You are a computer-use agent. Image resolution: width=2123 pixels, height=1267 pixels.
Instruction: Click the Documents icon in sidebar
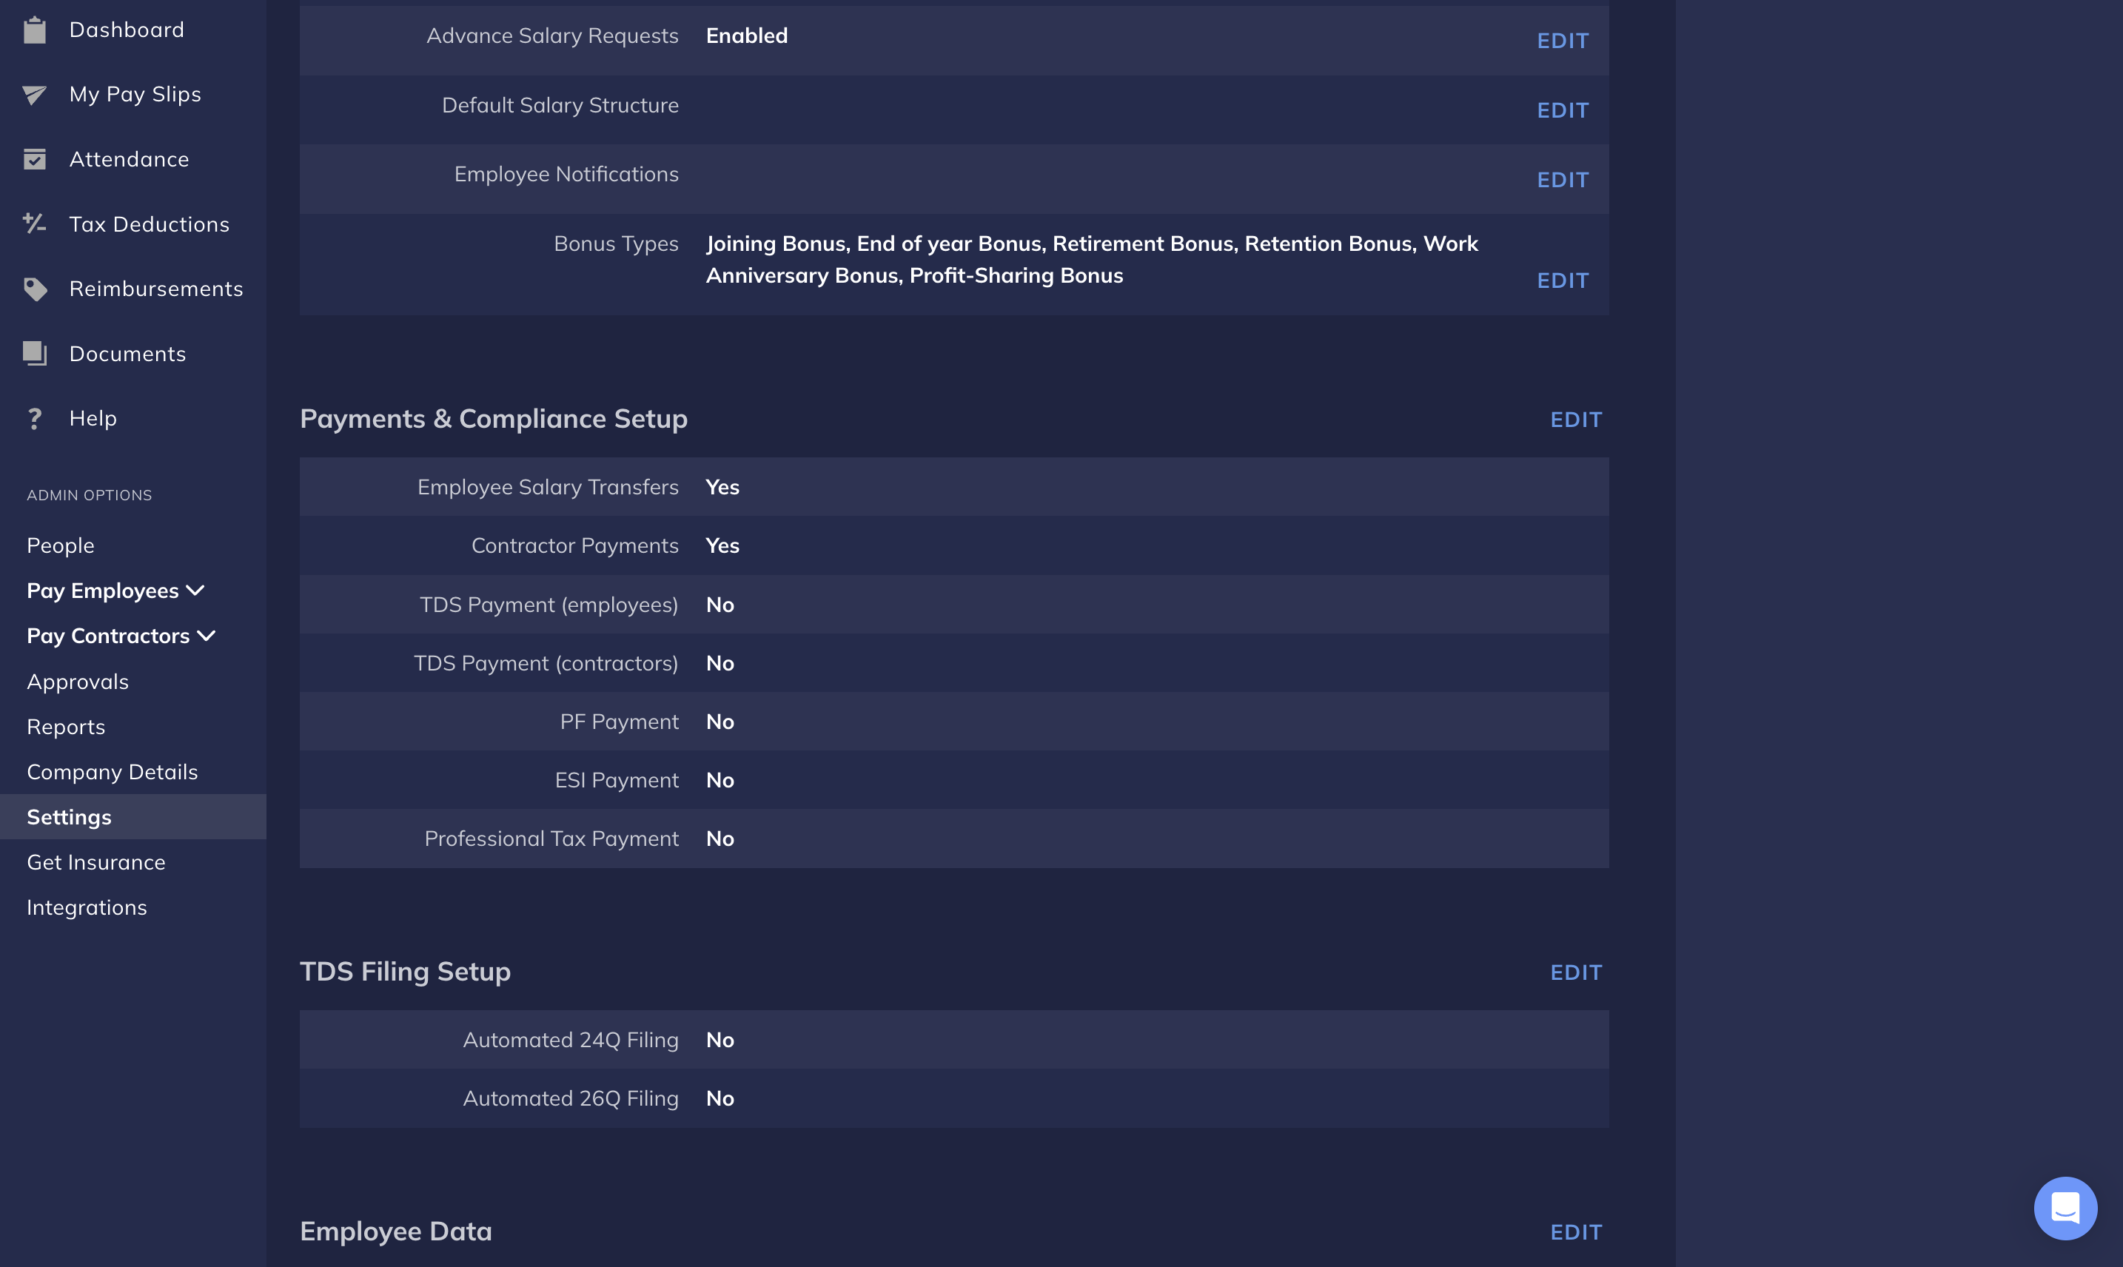(33, 353)
